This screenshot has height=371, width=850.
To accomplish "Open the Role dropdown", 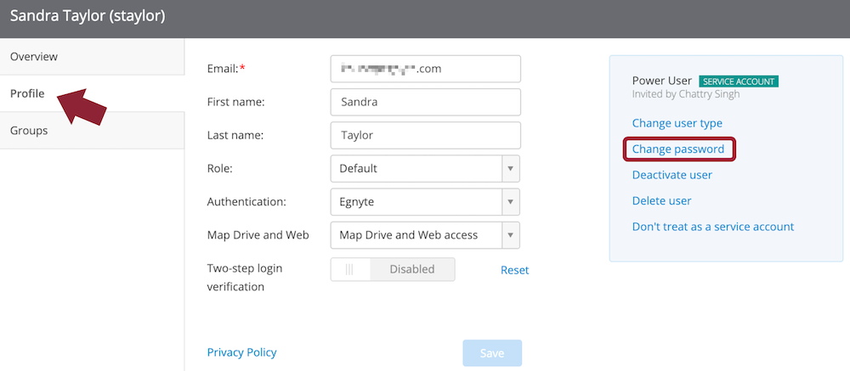I will tap(424, 168).
